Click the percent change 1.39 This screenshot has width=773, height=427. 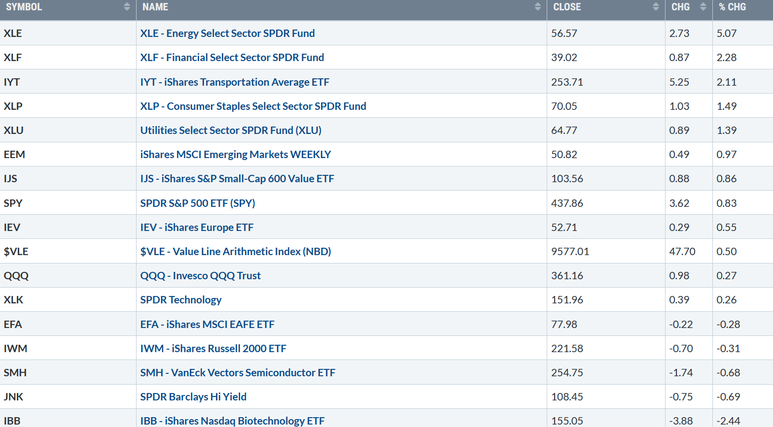[727, 130]
